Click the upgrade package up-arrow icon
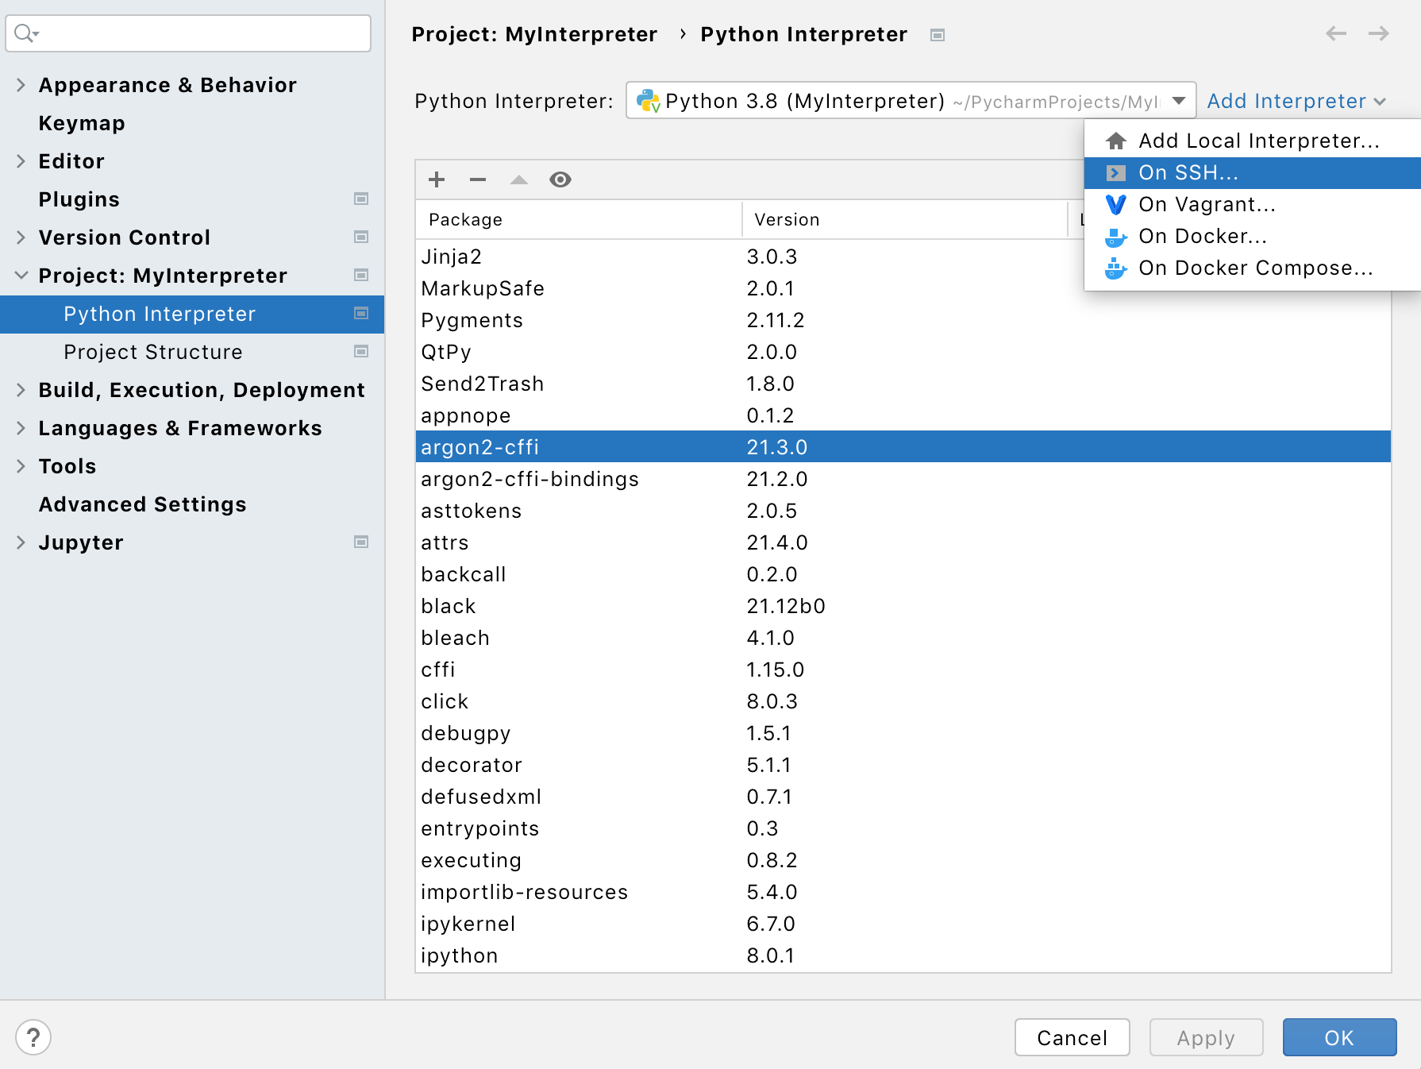 pos(519,179)
